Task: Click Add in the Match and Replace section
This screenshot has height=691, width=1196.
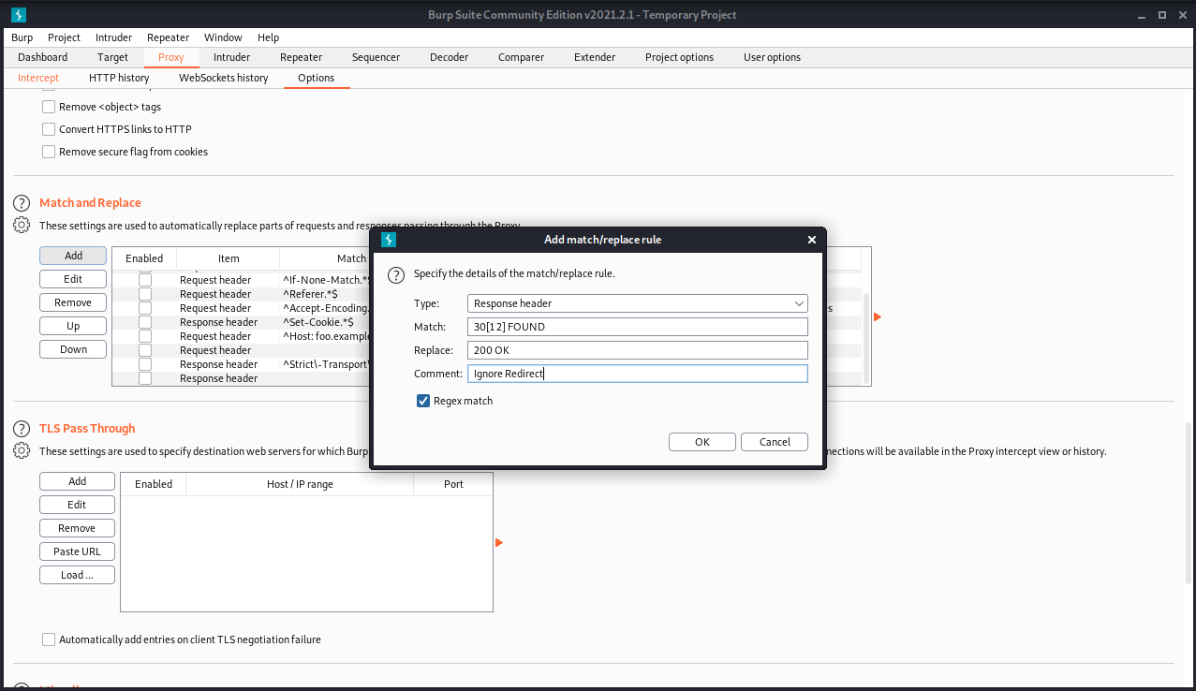Action: click(73, 256)
